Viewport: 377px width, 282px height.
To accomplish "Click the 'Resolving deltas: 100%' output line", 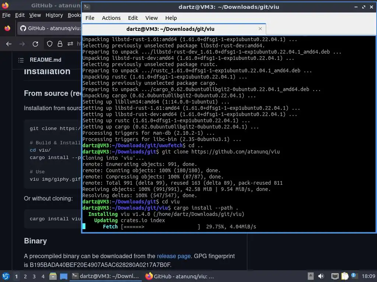I will tap(140, 195).
